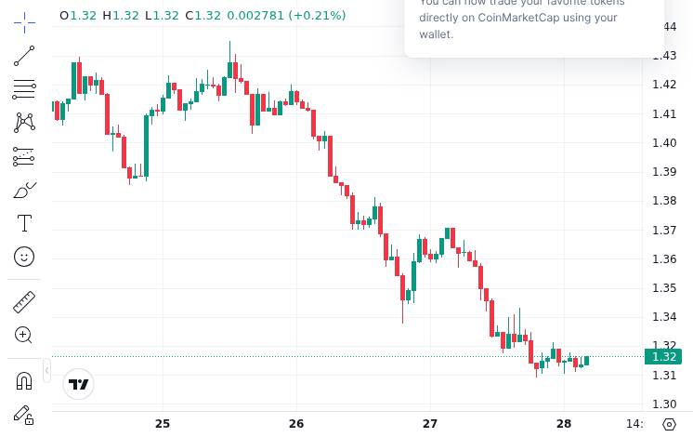This screenshot has width=693, height=437.
Task: Toggle magnet mode snapping
Action: (x=24, y=380)
